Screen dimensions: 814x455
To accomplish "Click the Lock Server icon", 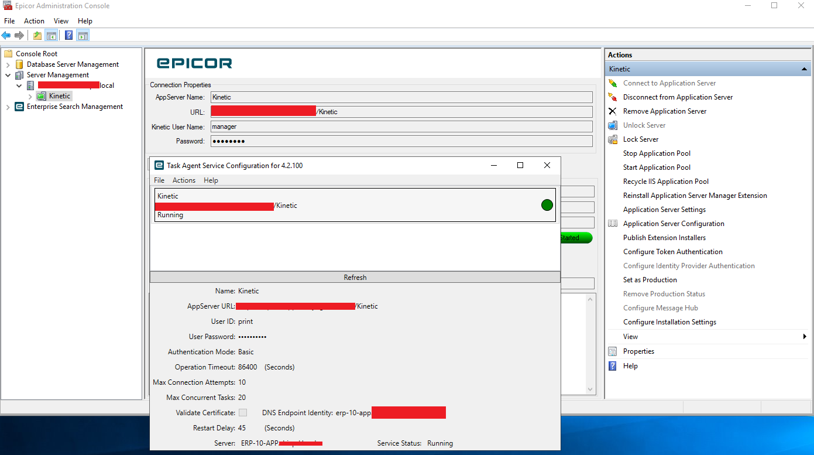I will click(613, 139).
